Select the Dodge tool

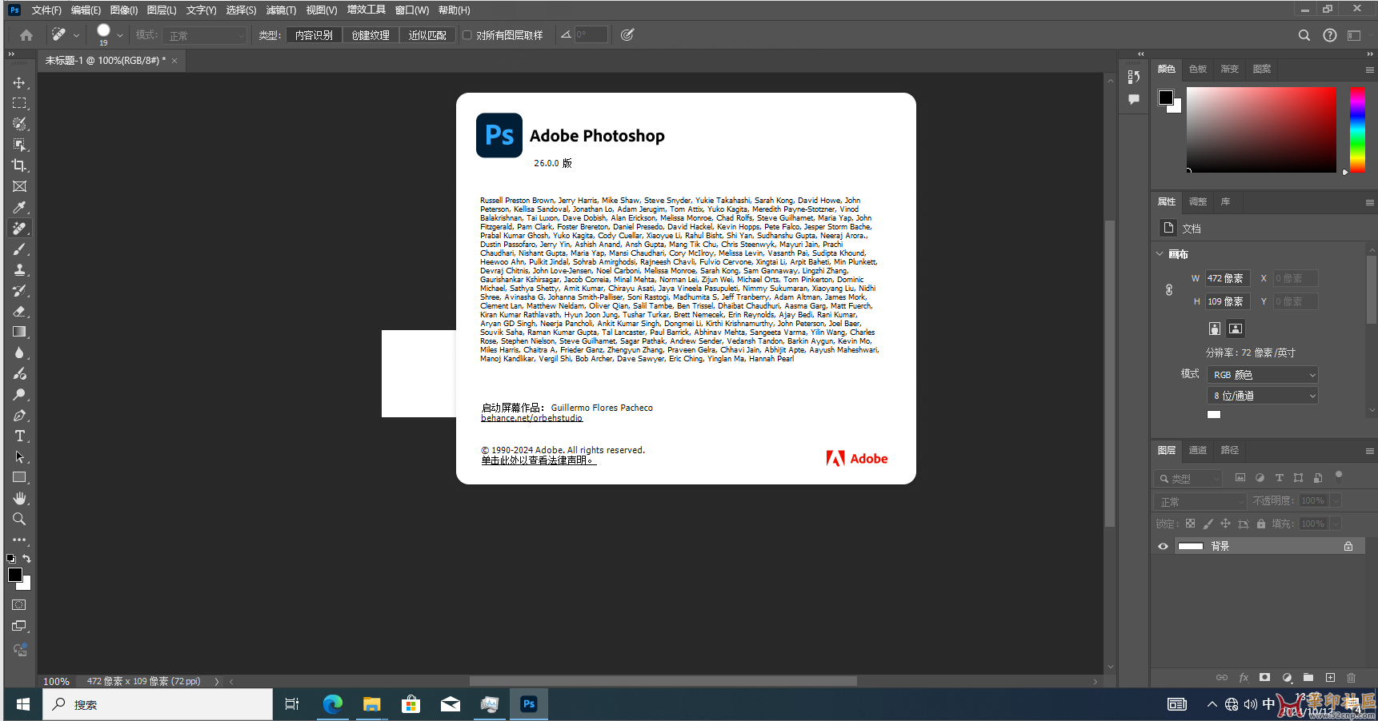point(19,394)
